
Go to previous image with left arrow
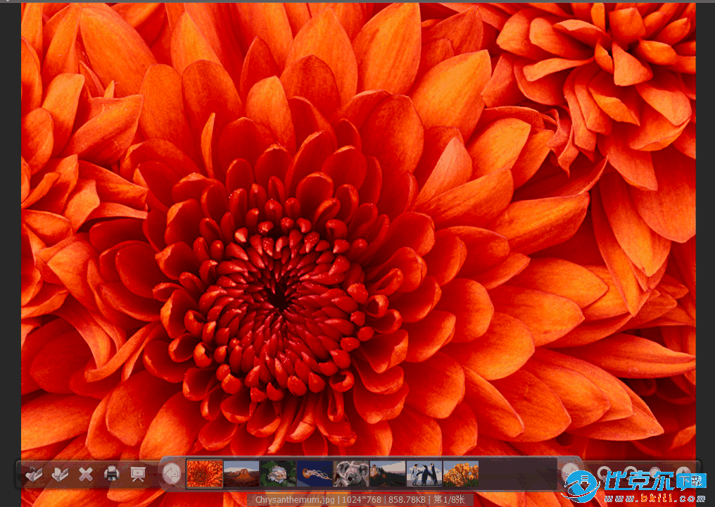(x=171, y=475)
